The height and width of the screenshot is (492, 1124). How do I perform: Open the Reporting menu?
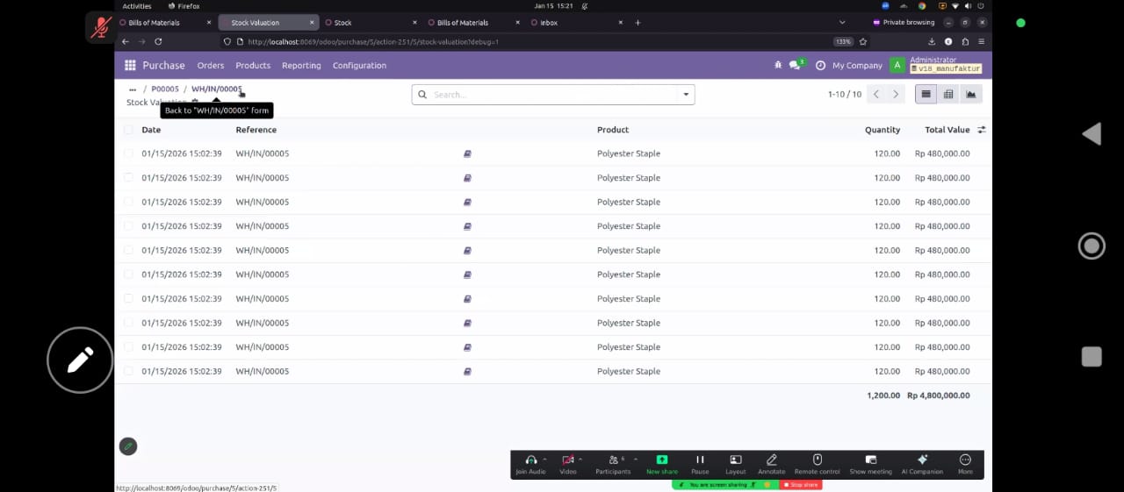pos(301,66)
